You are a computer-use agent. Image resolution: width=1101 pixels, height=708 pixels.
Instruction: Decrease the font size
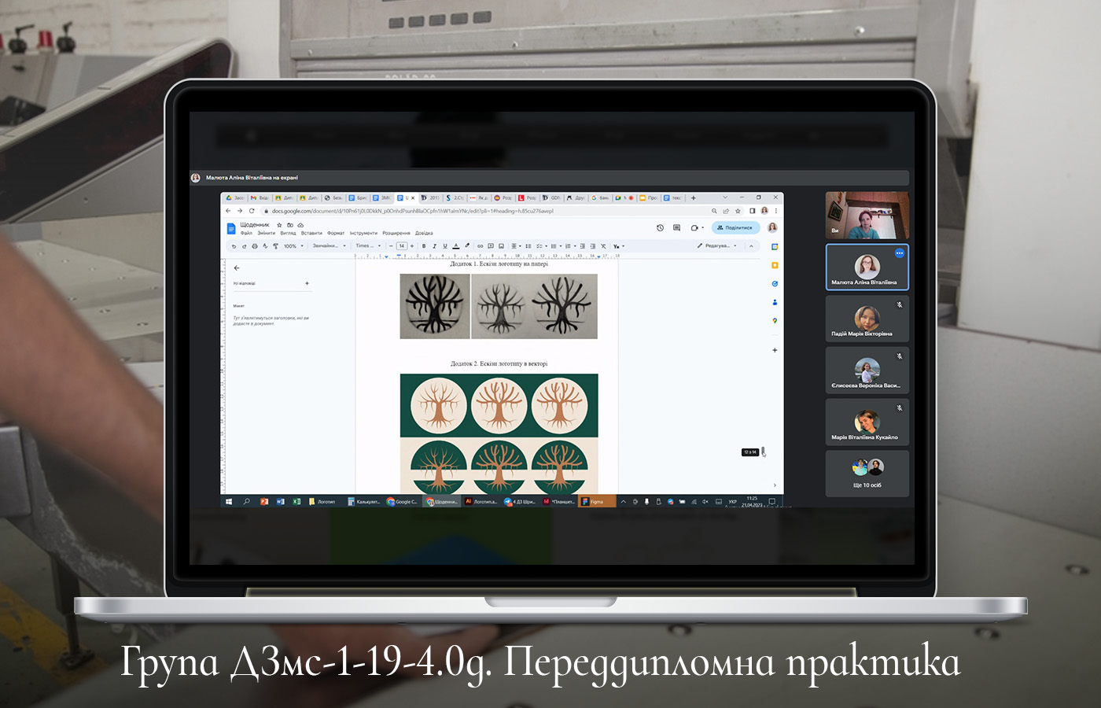pyautogui.click(x=391, y=246)
